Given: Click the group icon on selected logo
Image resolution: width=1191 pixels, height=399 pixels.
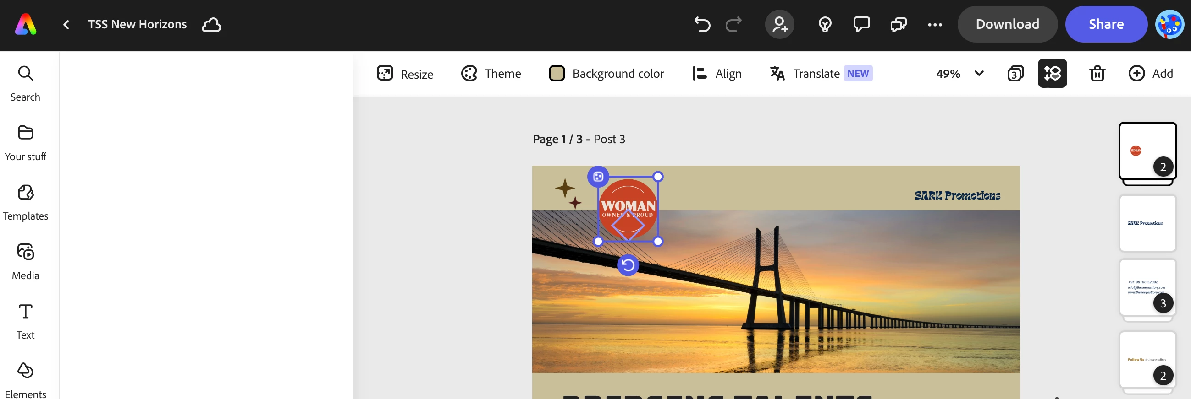Looking at the screenshot, I should [598, 177].
